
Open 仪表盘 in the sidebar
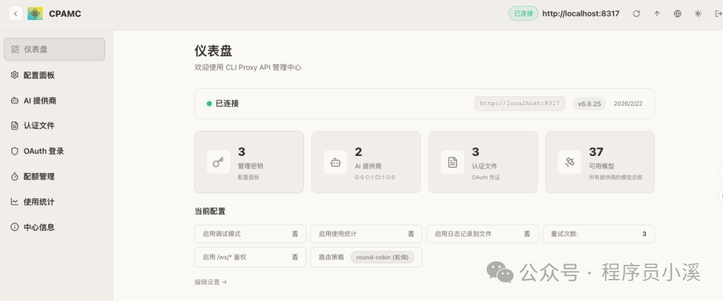point(54,49)
